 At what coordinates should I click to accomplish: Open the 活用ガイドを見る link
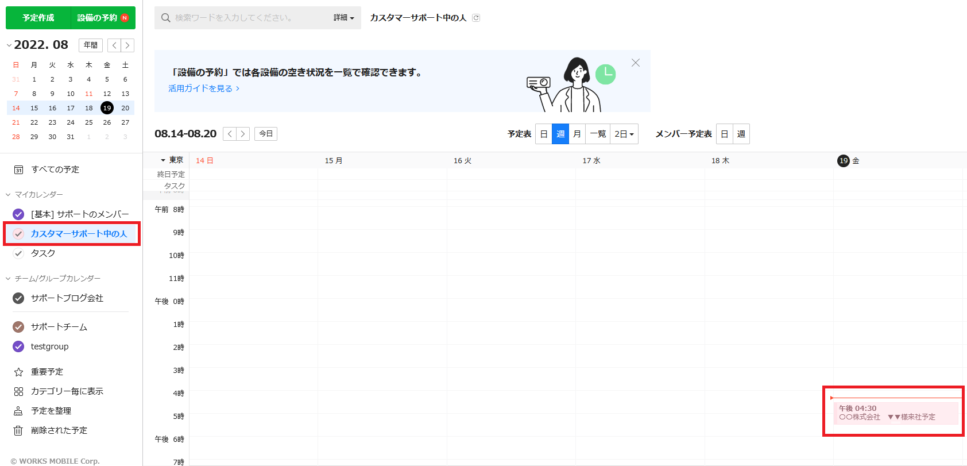click(x=203, y=88)
